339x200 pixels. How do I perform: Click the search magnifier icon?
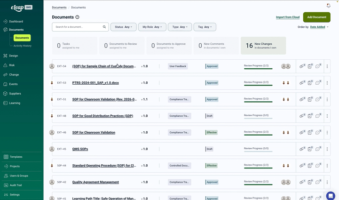click(104, 27)
